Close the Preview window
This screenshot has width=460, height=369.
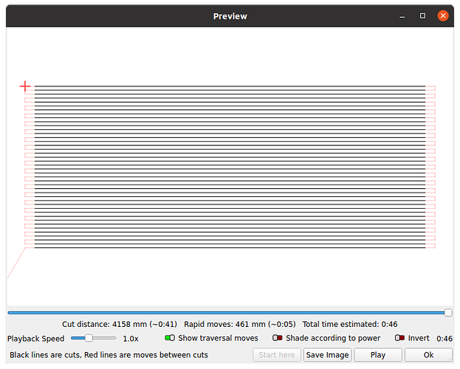pos(443,15)
